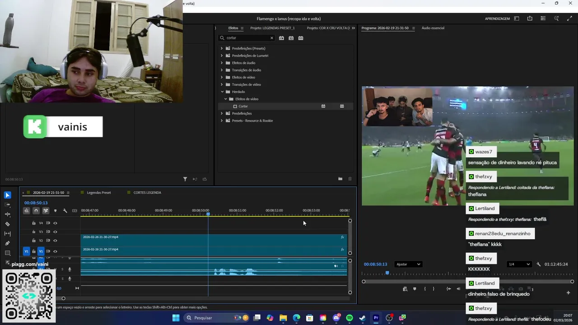This screenshot has width=578, height=325.
Task: Open Spotify from the taskbar
Action: tap(350, 318)
